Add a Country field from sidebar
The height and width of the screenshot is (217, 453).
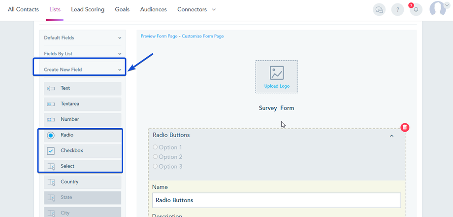coord(81,182)
